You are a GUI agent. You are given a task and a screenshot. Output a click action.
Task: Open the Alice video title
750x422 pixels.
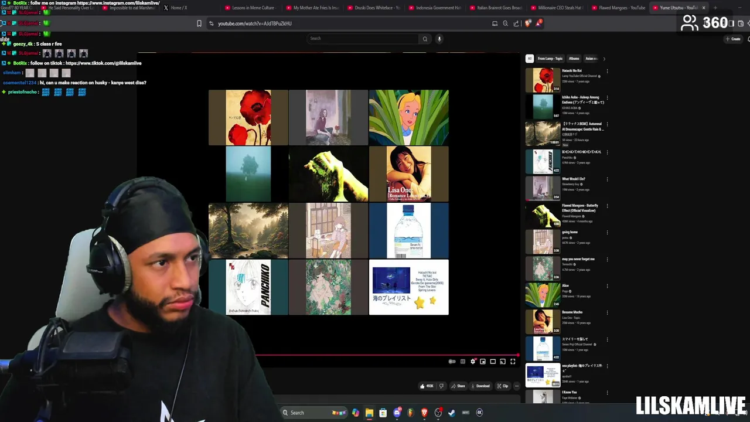(565, 285)
